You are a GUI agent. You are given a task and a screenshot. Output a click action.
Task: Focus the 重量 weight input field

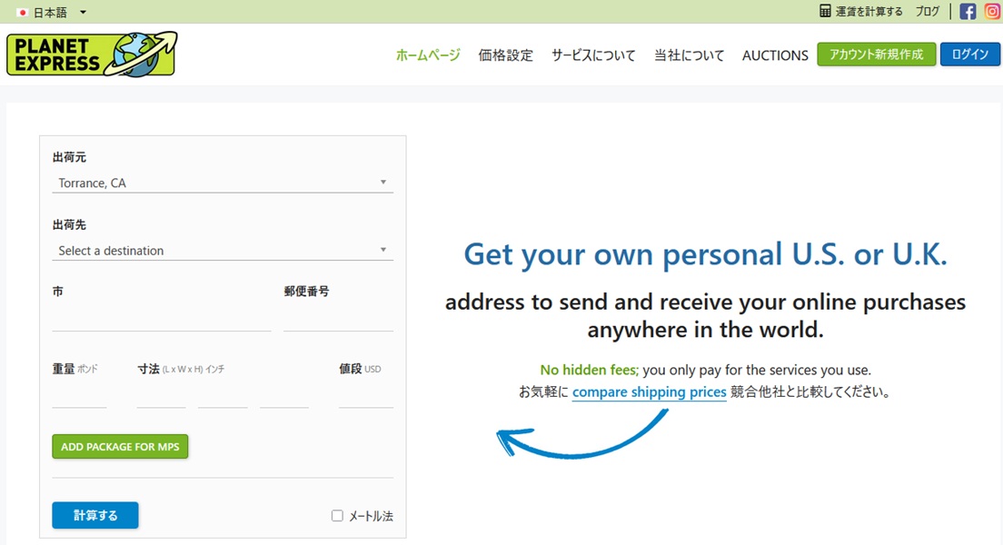[x=79, y=397]
